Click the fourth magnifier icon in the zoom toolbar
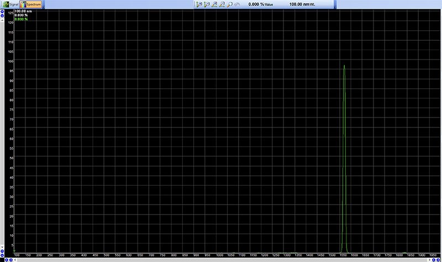 tap(222, 4)
